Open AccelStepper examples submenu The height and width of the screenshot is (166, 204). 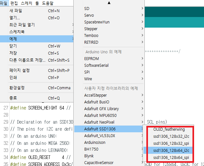click(109, 95)
